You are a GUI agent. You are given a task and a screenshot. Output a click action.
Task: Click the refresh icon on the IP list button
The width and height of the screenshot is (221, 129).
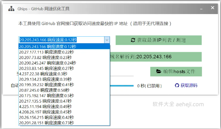(x=133, y=40)
